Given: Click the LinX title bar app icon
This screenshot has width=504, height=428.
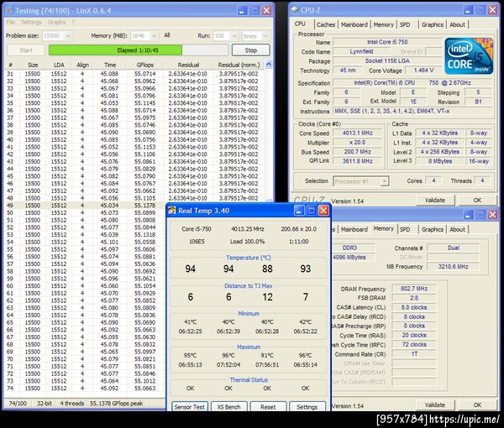Looking at the screenshot, I should [x=9, y=10].
